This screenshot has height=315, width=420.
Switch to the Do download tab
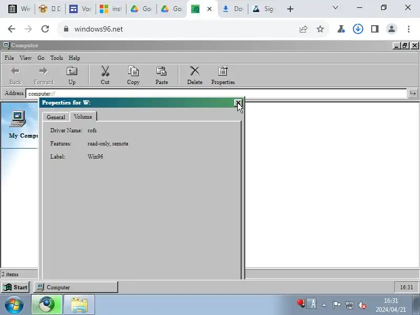pyautogui.click(x=233, y=9)
